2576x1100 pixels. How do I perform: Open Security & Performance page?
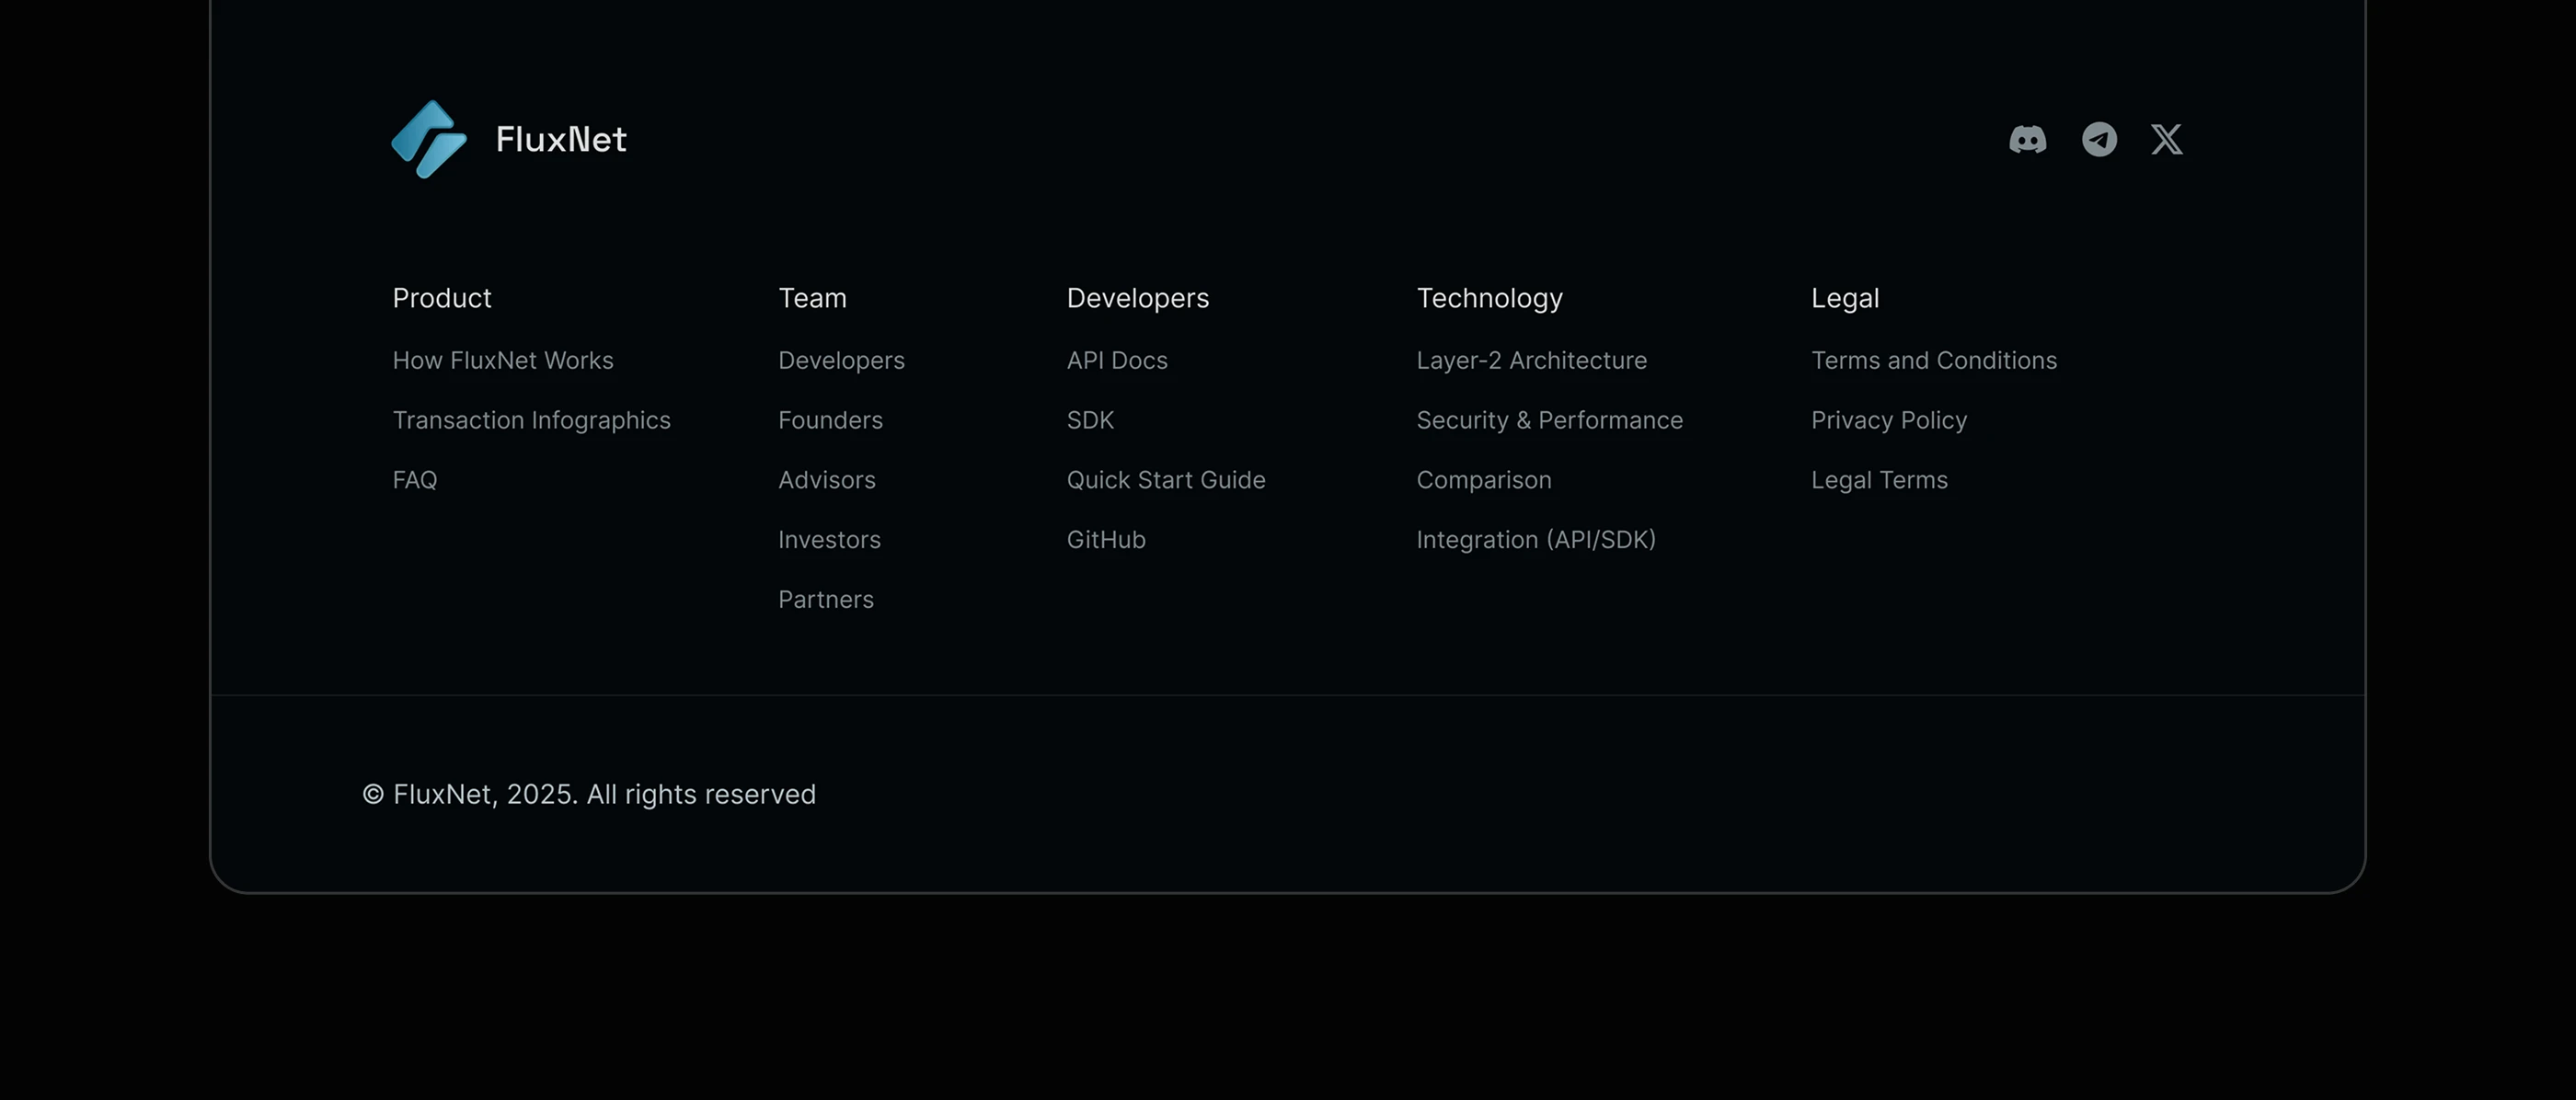coord(1549,420)
